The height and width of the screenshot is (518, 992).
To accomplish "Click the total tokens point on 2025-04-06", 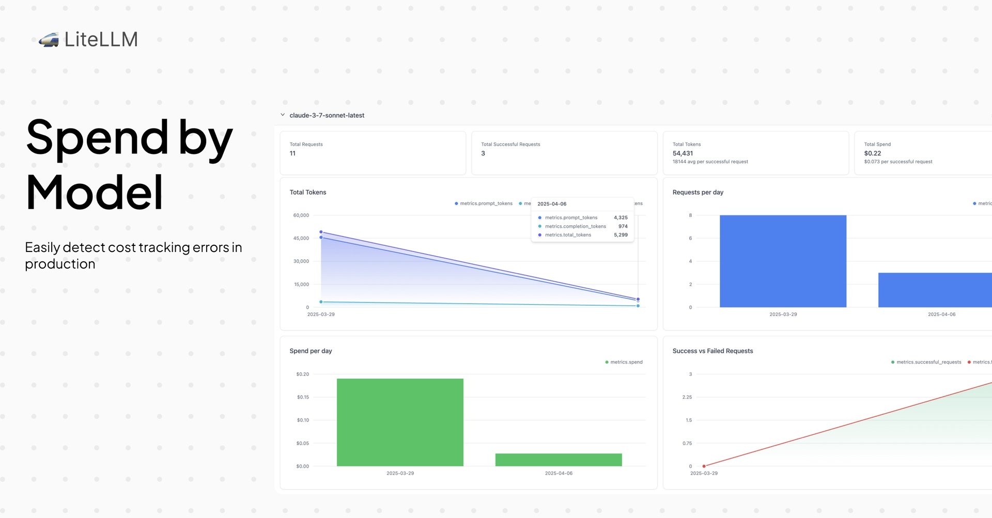I will tap(638, 299).
